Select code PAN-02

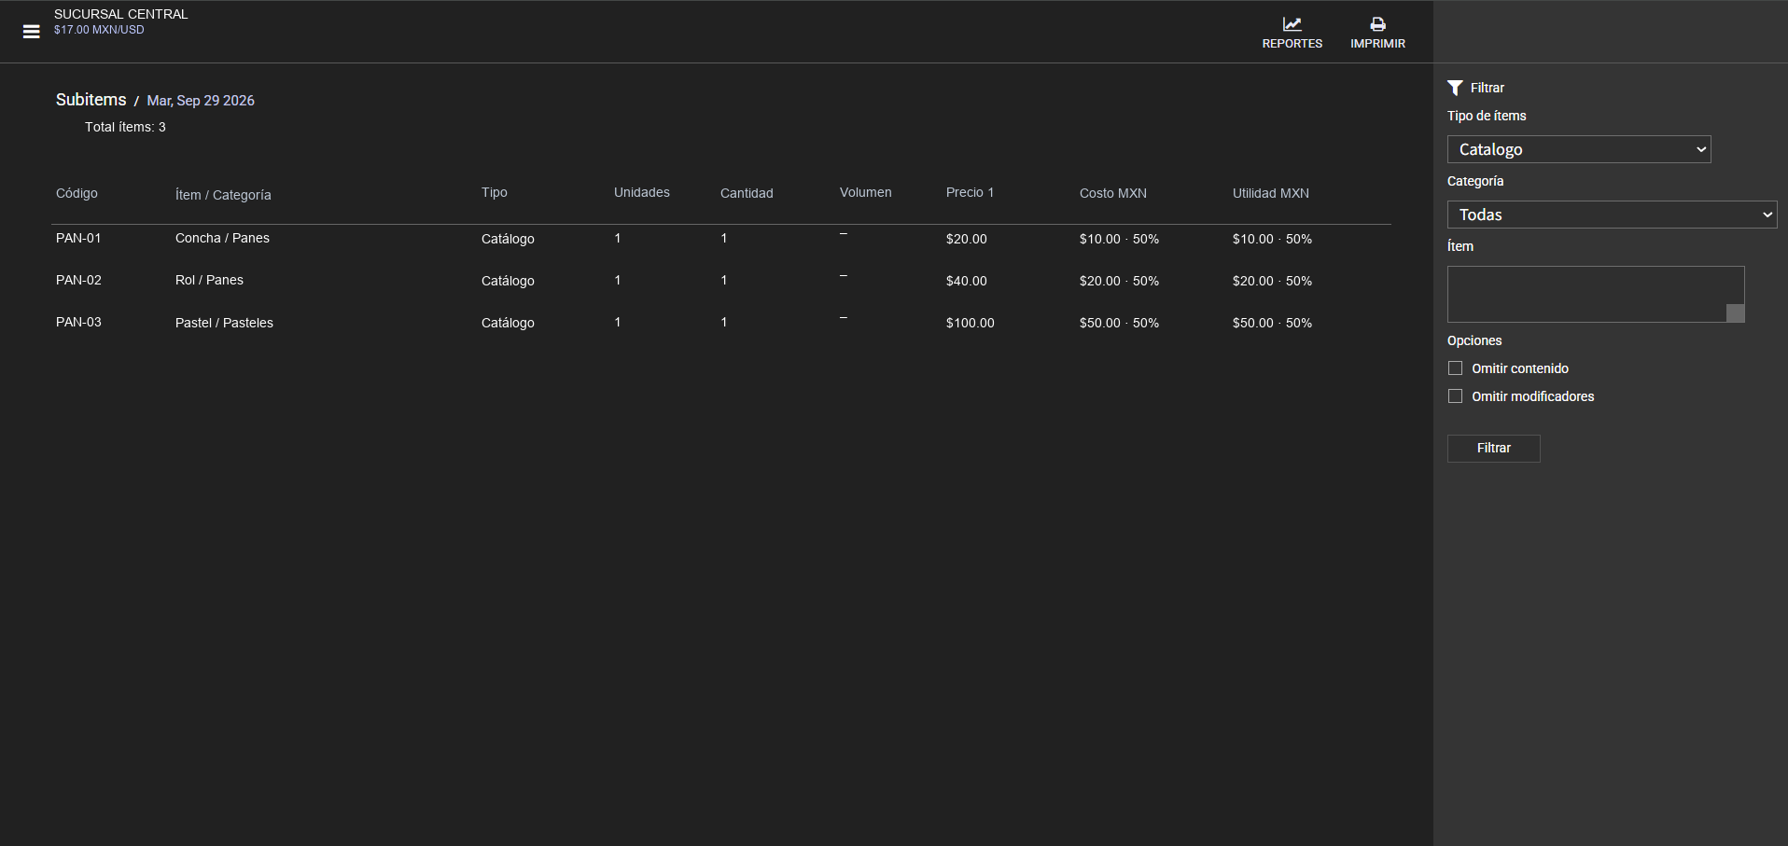78,280
